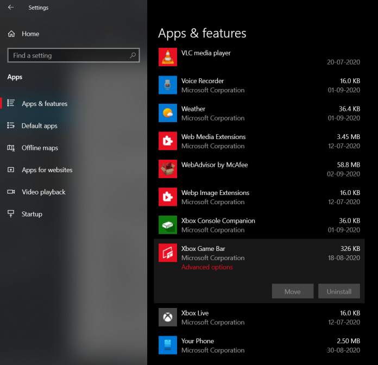Viewport: 378px width, 365px height.
Task: Select Xbox Console Companion entry name
Action: tap(218, 221)
